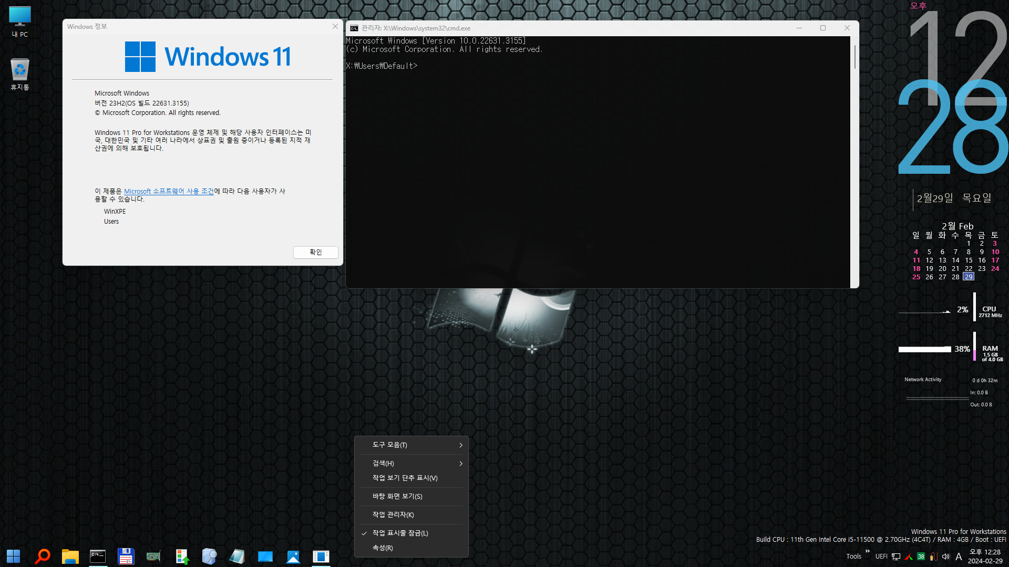1009x567 pixels.
Task: Select highlighted date 29 in calendar widget
Action: tap(969, 277)
